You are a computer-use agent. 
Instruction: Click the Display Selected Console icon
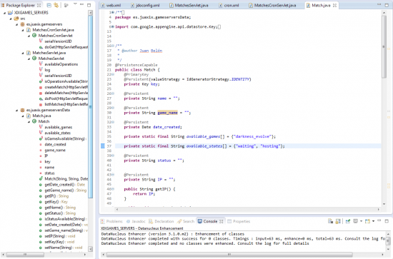(x=355, y=221)
